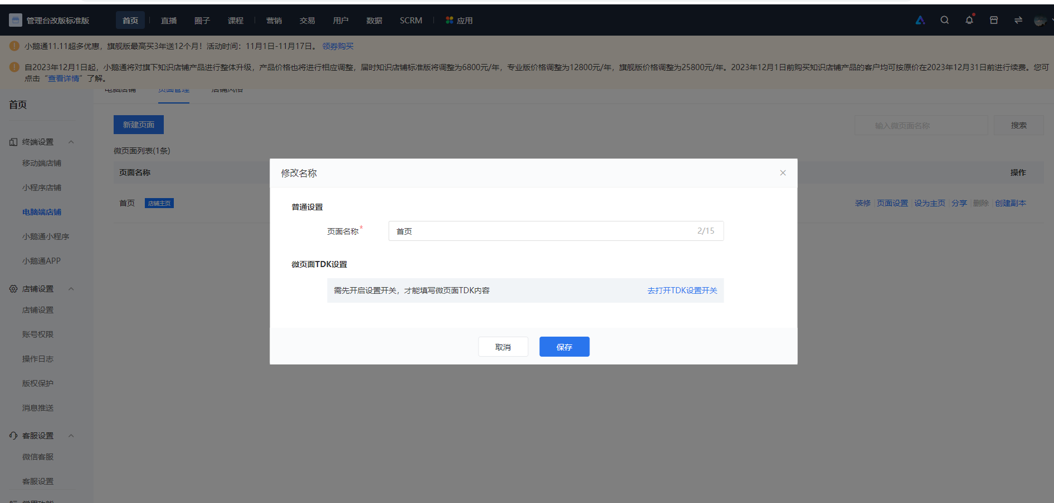
Task: Click 页面设置 action for 首页 row
Action: coord(892,203)
